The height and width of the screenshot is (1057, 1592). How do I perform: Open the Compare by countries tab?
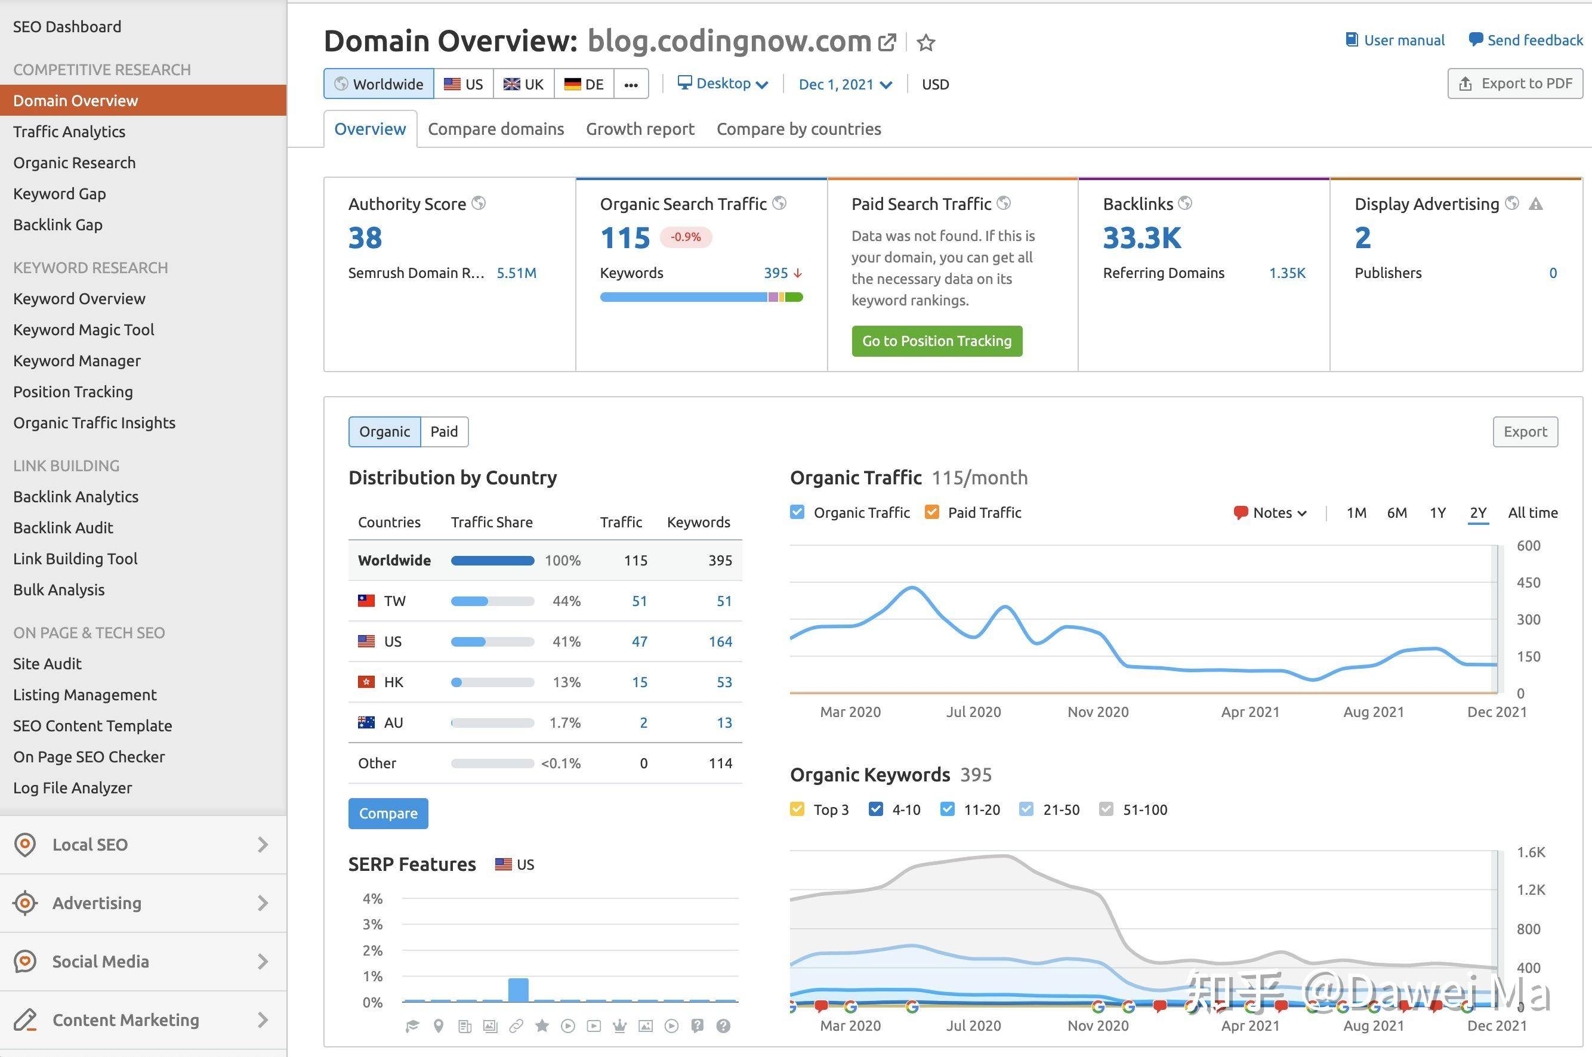coord(798,129)
